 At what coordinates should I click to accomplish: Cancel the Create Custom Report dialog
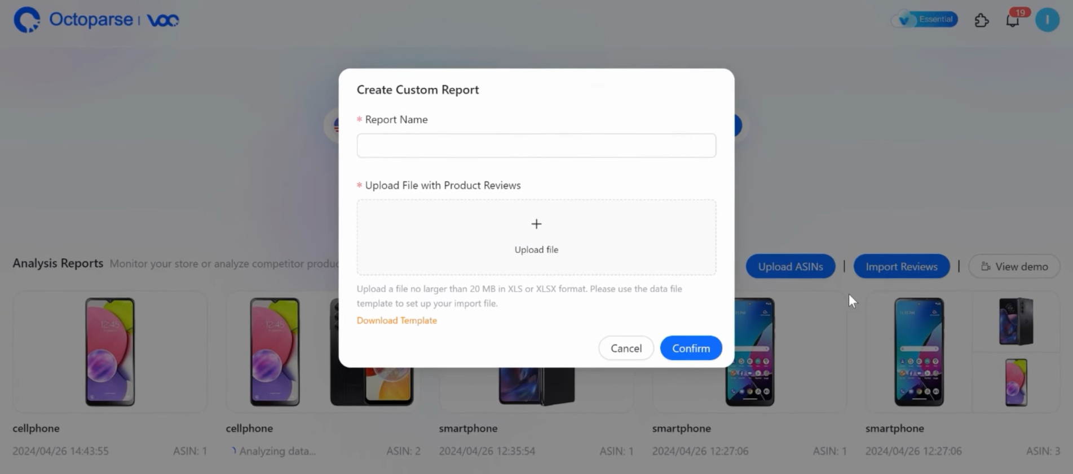[626, 348]
